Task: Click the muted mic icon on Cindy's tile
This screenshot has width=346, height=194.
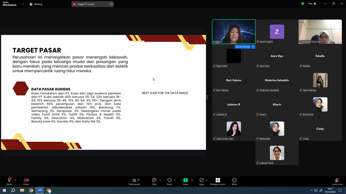Action: pos(301,138)
